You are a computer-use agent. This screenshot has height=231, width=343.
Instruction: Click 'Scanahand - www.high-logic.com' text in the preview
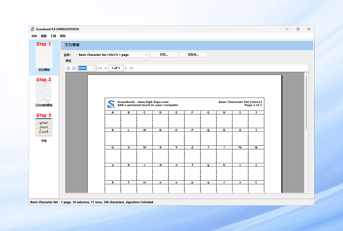pyautogui.click(x=143, y=102)
